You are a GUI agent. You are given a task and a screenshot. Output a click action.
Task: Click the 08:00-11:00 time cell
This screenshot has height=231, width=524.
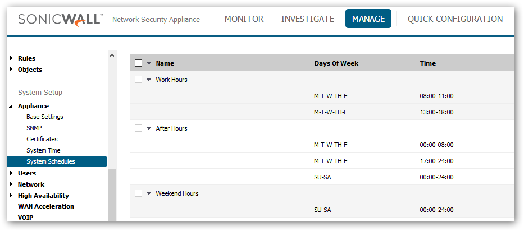[436, 96]
